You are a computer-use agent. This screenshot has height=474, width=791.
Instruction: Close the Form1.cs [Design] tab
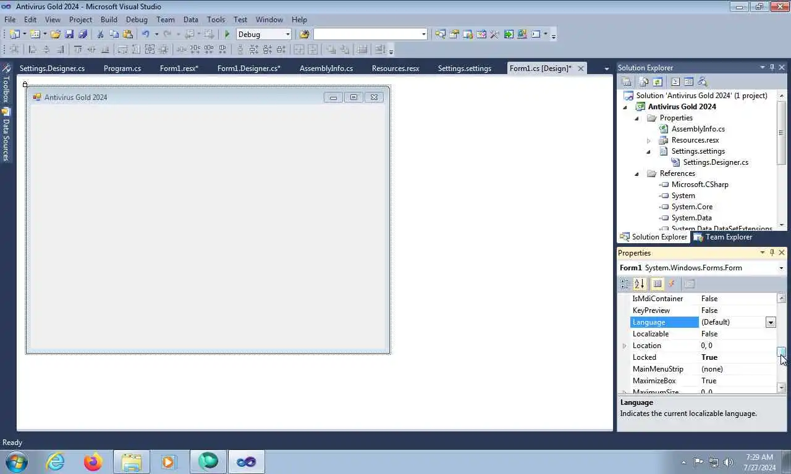point(580,69)
